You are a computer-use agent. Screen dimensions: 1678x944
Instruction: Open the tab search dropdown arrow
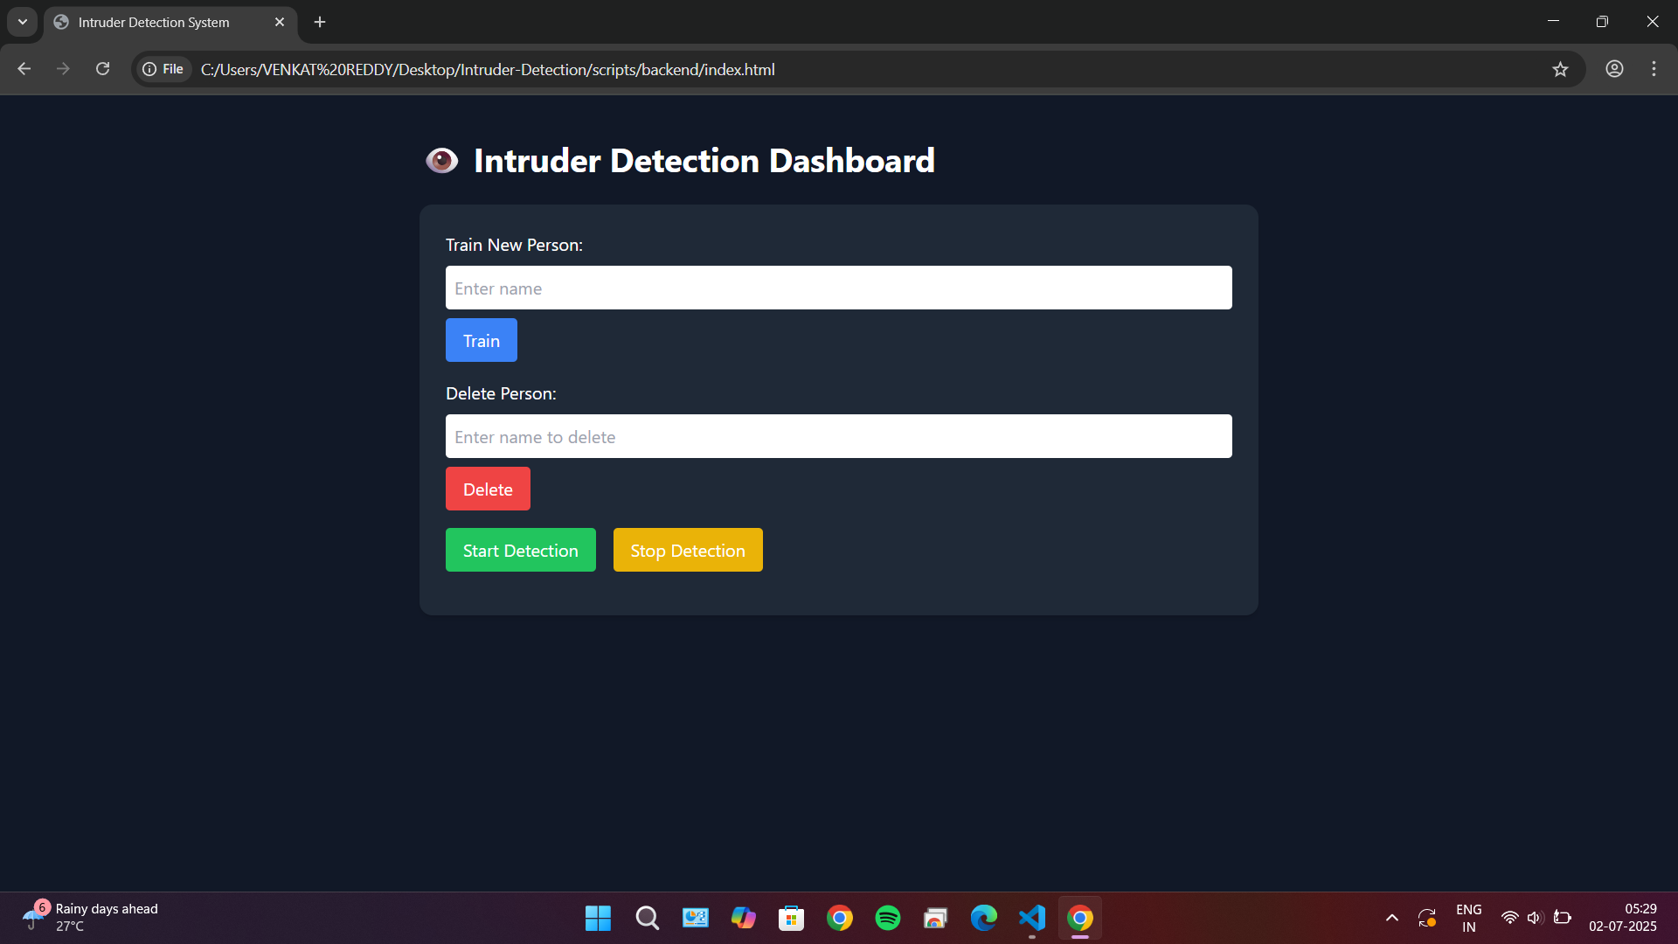(x=22, y=22)
